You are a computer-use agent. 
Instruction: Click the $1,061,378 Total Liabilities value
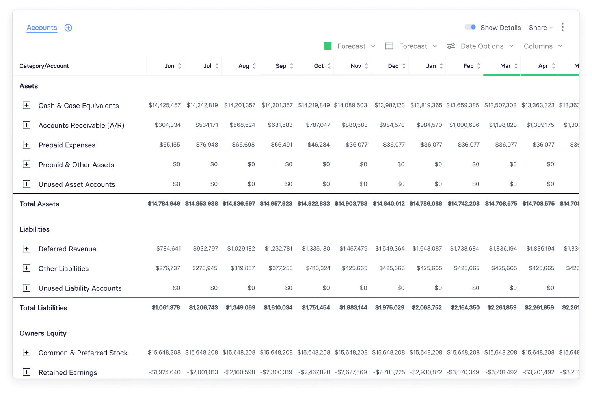pyautogui.click(x=166, y=308)
